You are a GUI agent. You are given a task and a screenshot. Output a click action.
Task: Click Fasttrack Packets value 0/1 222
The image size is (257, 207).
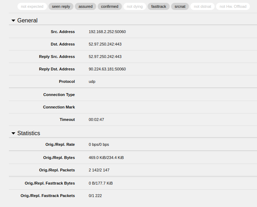95,196
